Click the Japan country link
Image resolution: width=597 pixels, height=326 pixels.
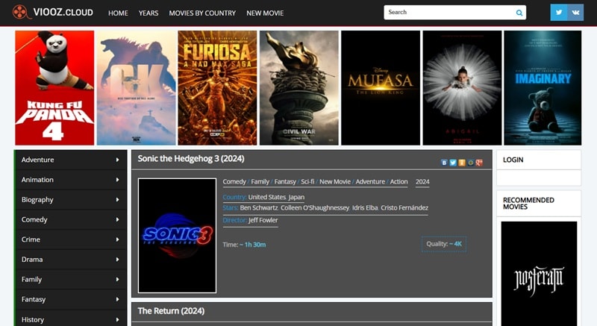[296, 197]
